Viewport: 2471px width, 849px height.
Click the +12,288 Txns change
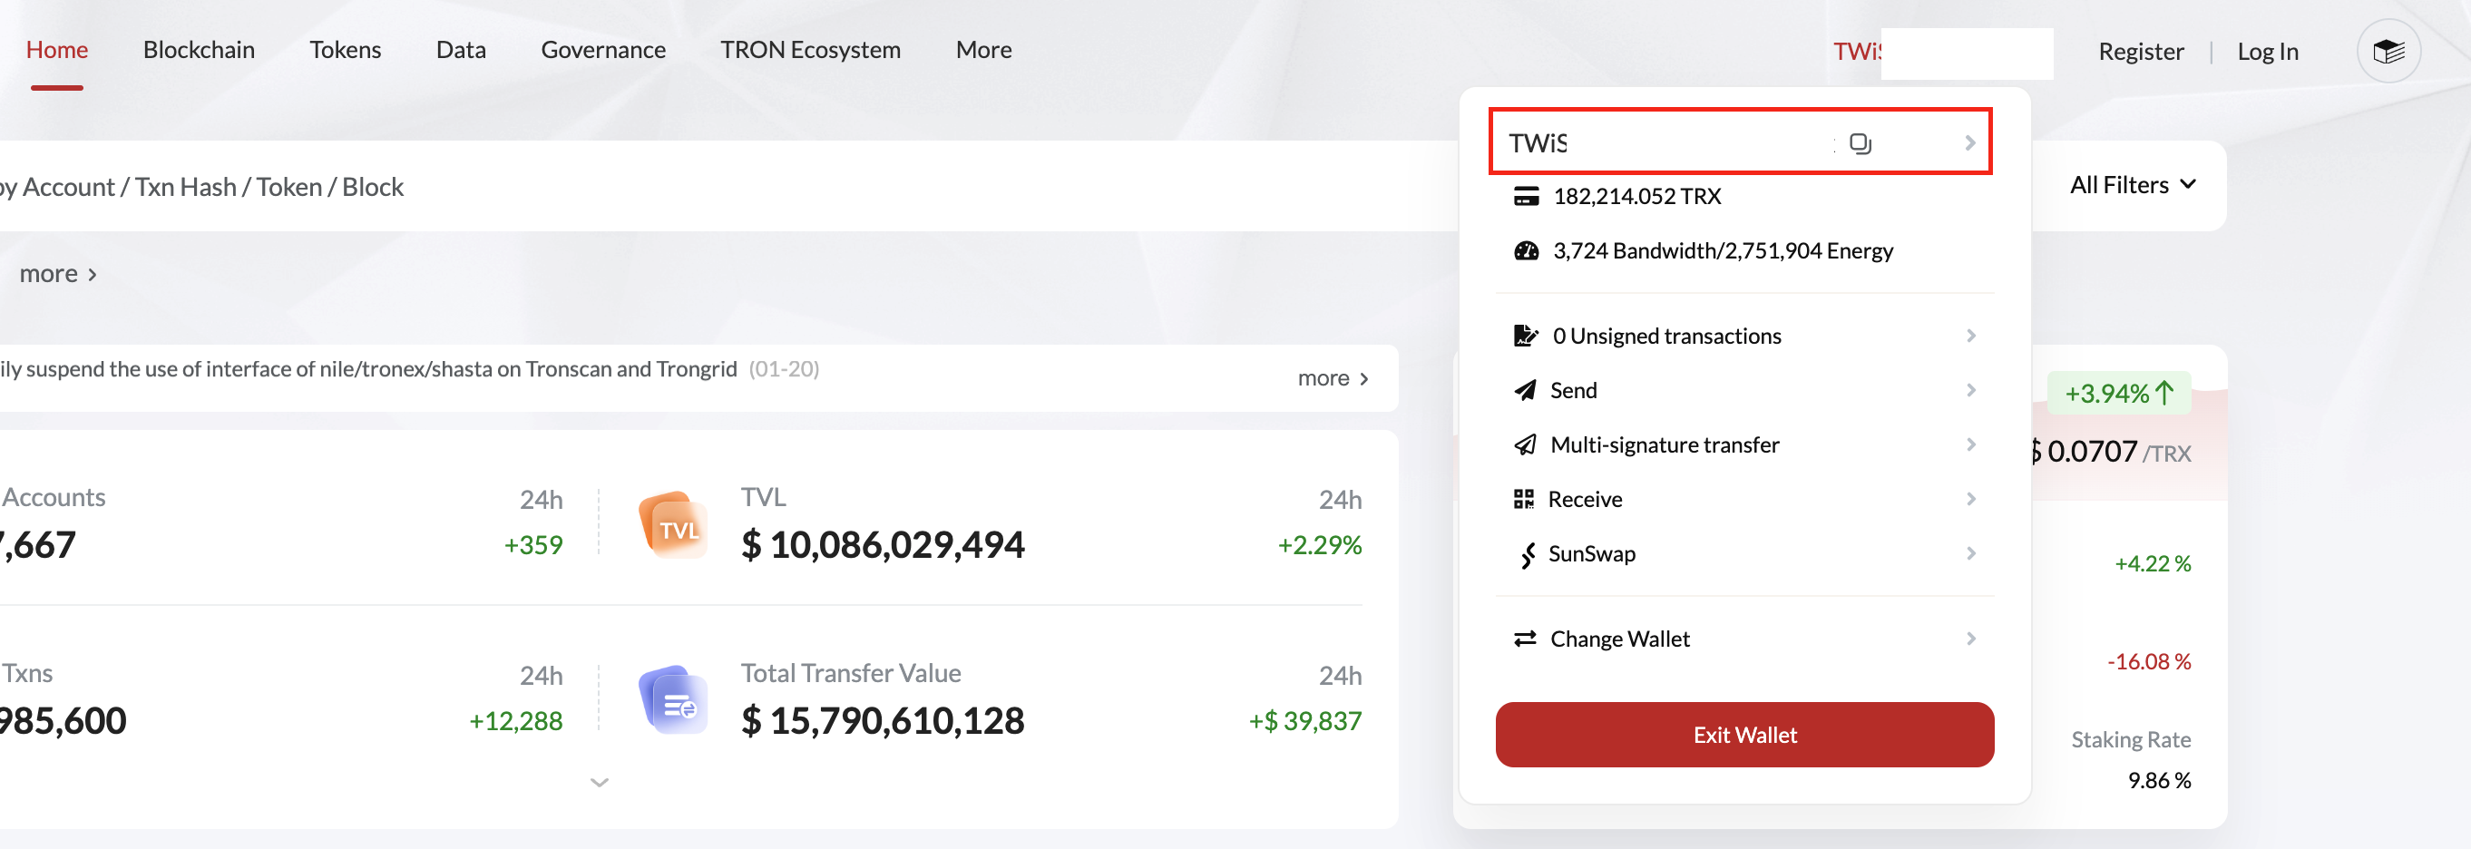(515, 721)
